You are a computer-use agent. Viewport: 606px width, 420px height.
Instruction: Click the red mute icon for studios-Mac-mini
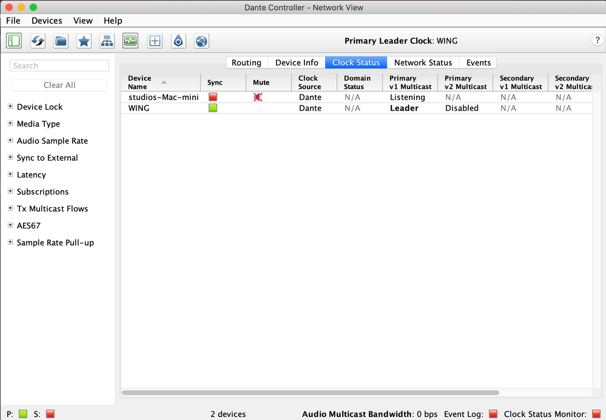click(x=258, y=97)
